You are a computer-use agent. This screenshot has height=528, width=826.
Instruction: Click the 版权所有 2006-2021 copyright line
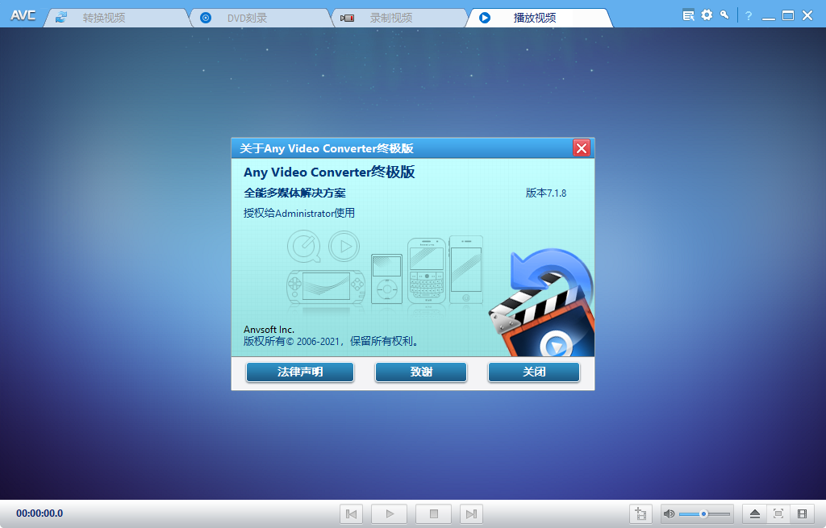pyautogui.click(x=332, y=342)
